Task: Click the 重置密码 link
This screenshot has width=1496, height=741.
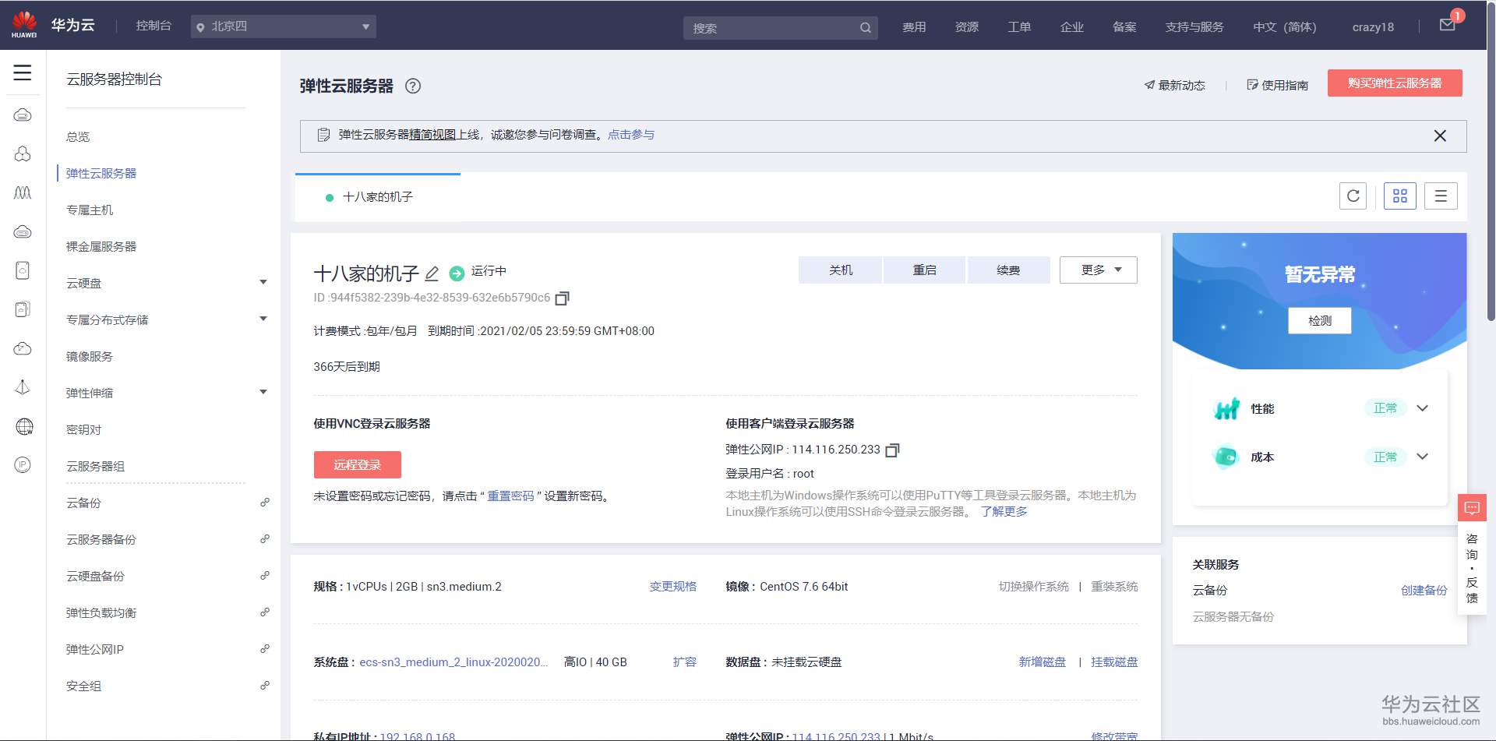Action: 510,496
